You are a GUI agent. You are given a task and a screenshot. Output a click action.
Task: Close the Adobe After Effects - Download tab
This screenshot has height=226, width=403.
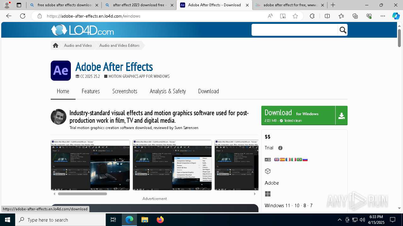point(247,5)
